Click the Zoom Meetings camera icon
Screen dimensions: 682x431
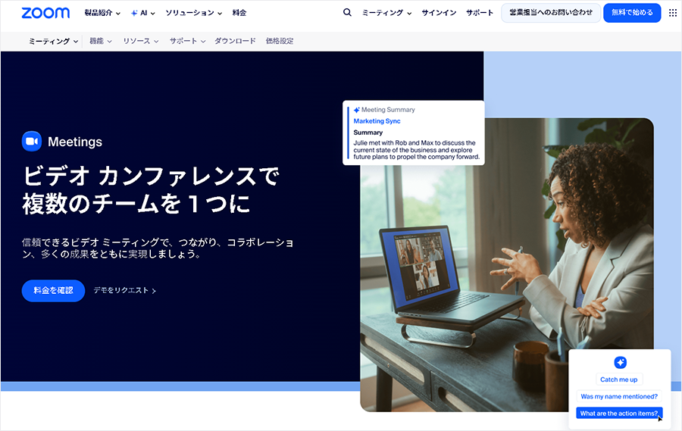point(32,142)
